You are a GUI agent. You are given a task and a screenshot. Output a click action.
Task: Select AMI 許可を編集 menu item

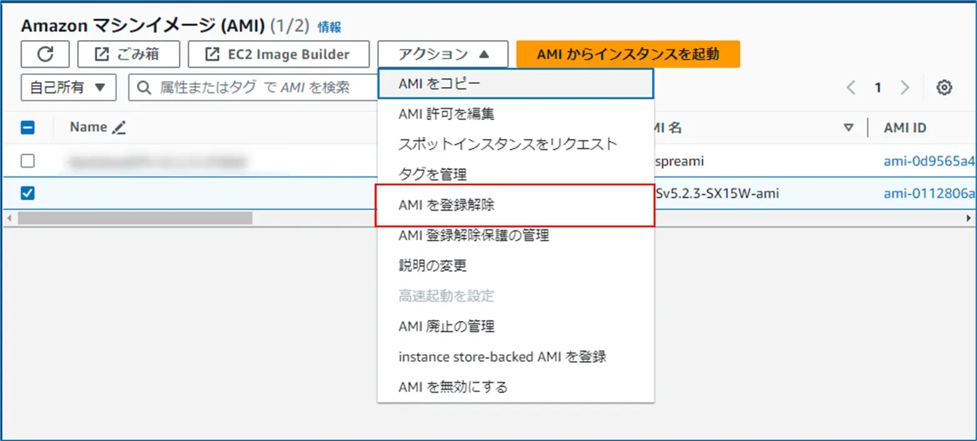(x=516, y=114)
